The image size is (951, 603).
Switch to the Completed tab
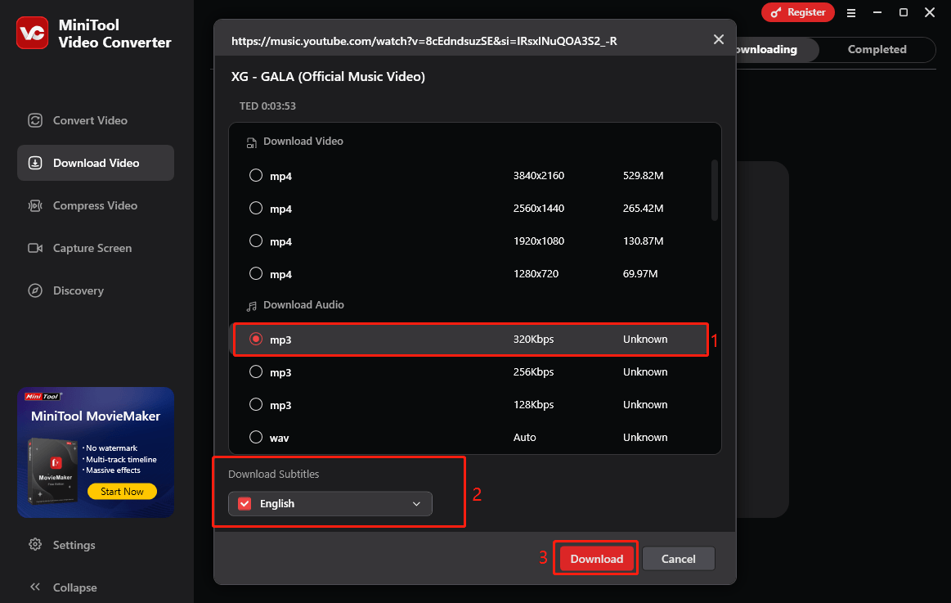pos(877,50)
